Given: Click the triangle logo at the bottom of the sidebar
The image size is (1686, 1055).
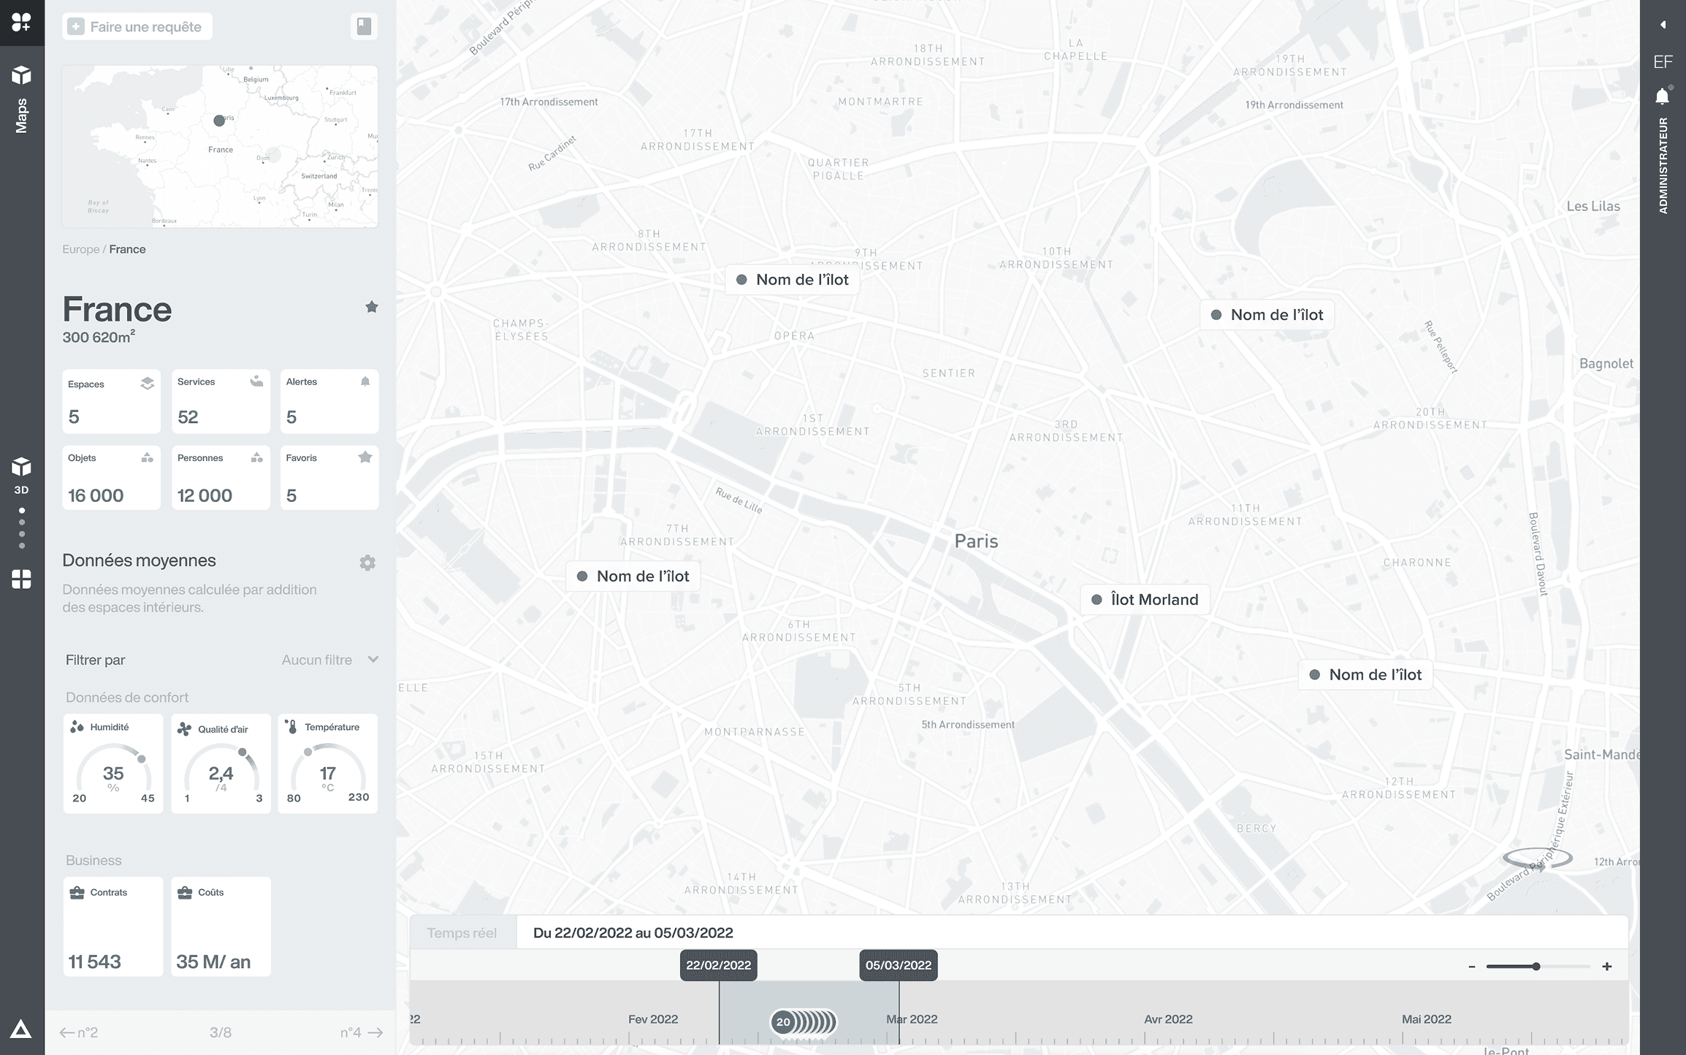Looking at the screenshot, I should [20, 1029].
